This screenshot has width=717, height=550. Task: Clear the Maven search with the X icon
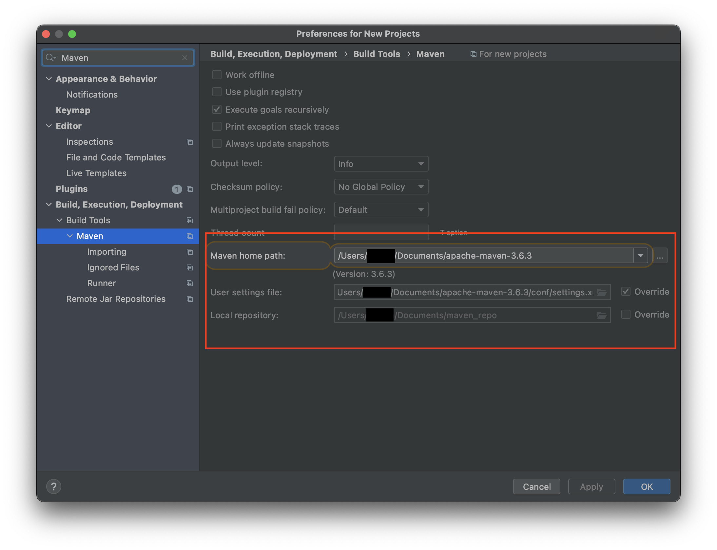185,58
